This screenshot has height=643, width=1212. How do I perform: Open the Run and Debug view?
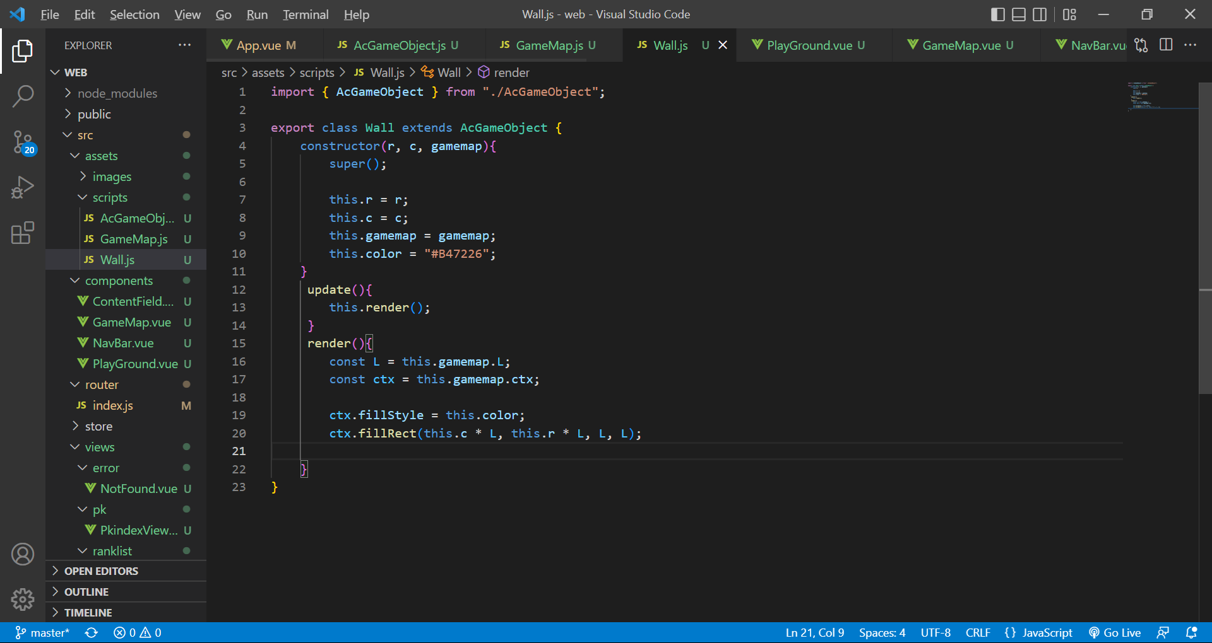23,188
